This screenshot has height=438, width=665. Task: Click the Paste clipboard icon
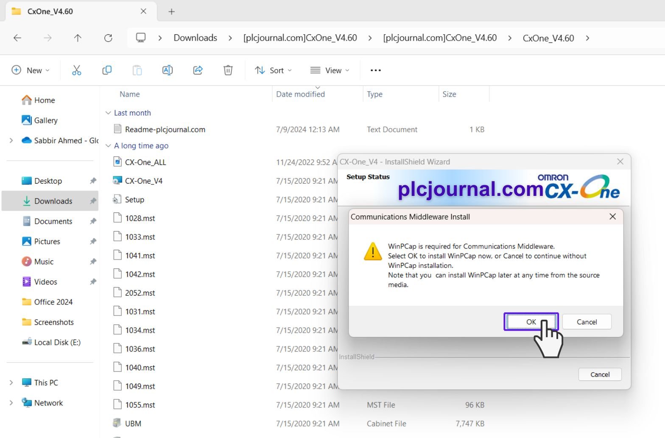(x=137, y=70)
